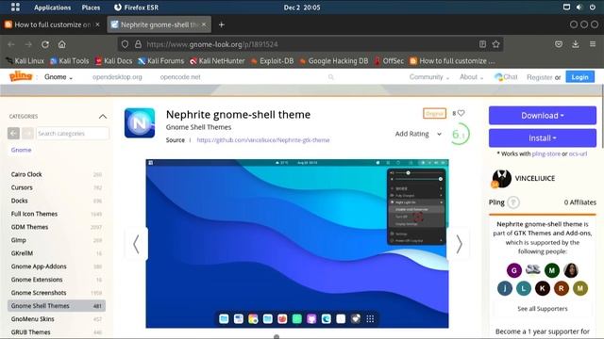Collapse the Categories panel chevron

[x=103, y=116]
